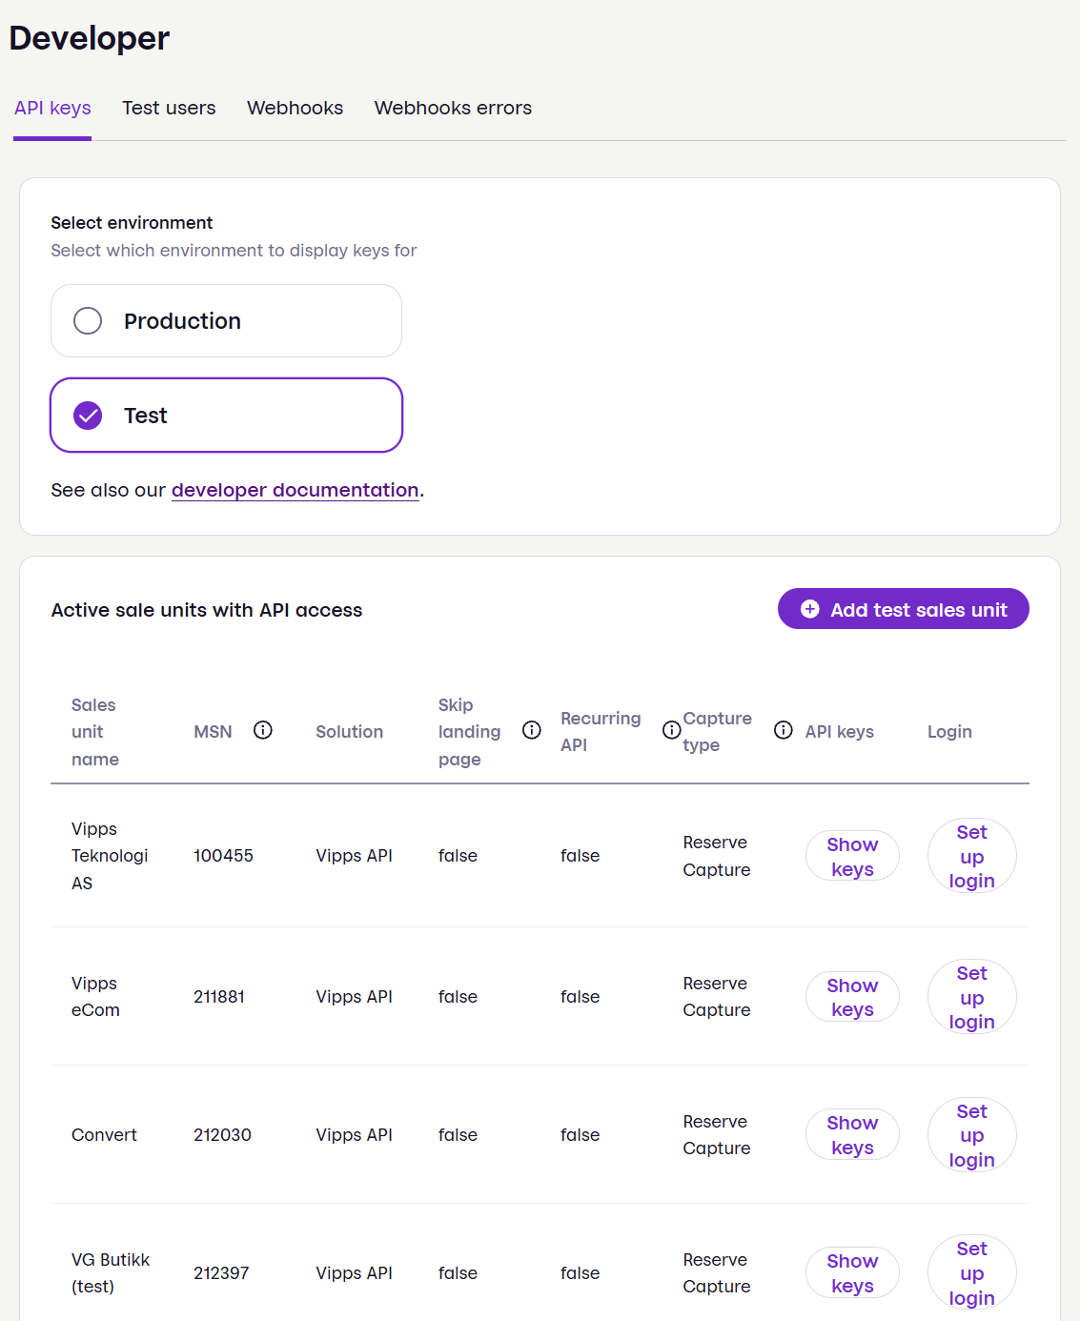Open the info tooltip next to MSN column
The height and width of the screenshot is (1321, 1080).
point(263,729)
